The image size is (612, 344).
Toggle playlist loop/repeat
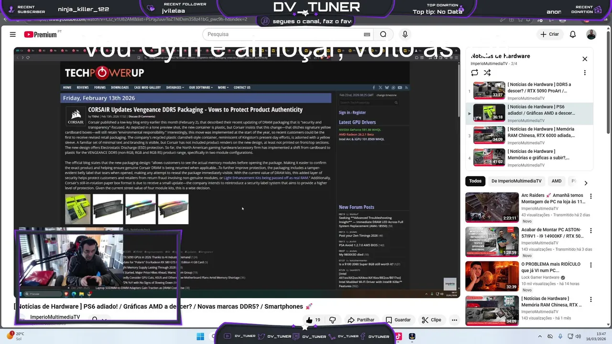click(475, 73)
